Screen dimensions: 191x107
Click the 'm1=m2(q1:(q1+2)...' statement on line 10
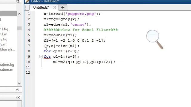point(84,62)
